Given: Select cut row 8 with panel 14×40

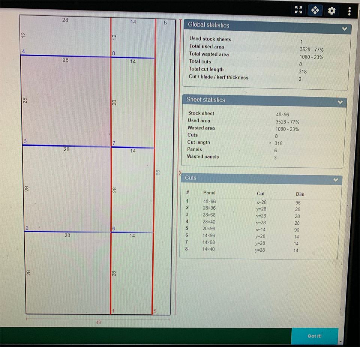Looking at the screenshot, I should coord(259,249).
